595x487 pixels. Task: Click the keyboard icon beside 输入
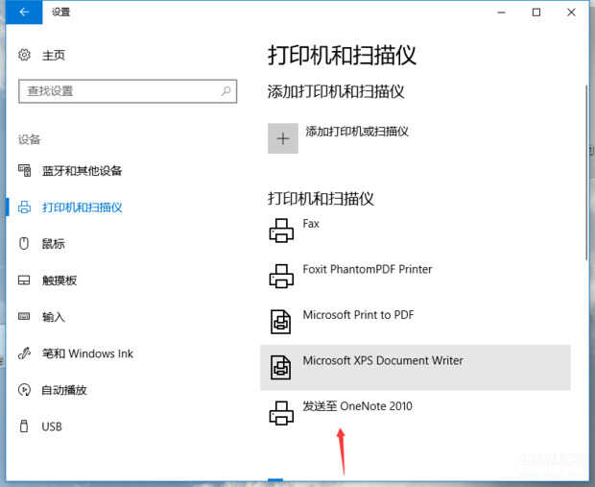[x=24, y=316]
